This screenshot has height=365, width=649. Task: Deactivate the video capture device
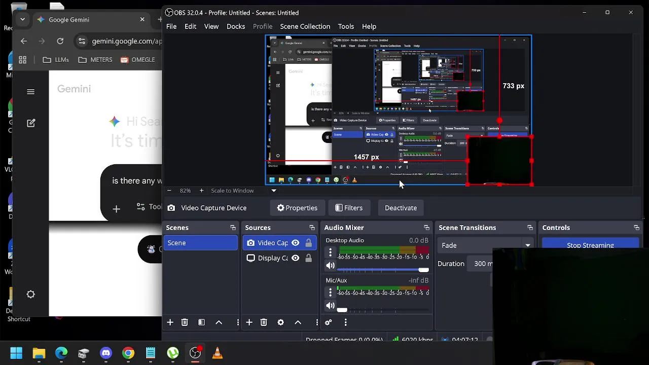click(401, 208)
